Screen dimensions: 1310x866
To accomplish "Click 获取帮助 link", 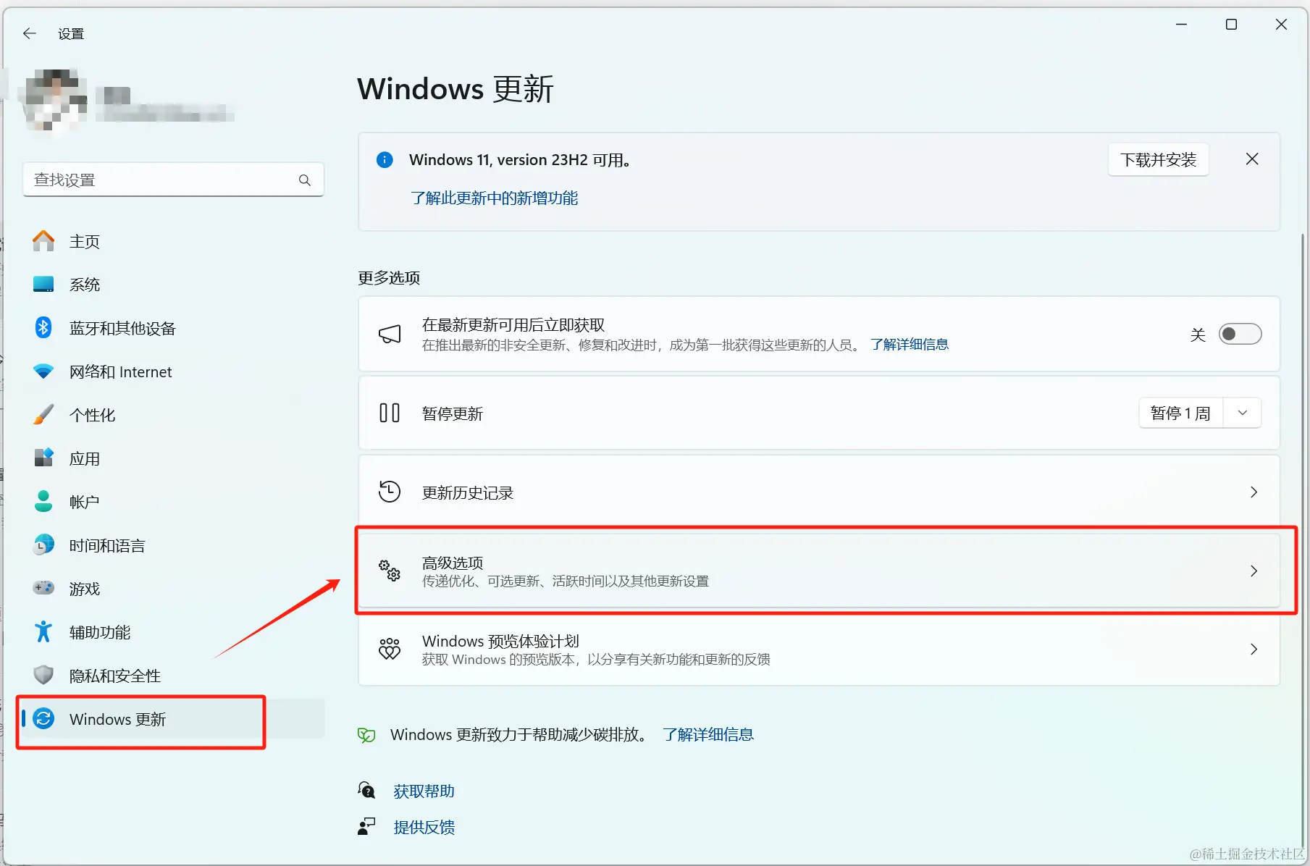I will (424, 791).
